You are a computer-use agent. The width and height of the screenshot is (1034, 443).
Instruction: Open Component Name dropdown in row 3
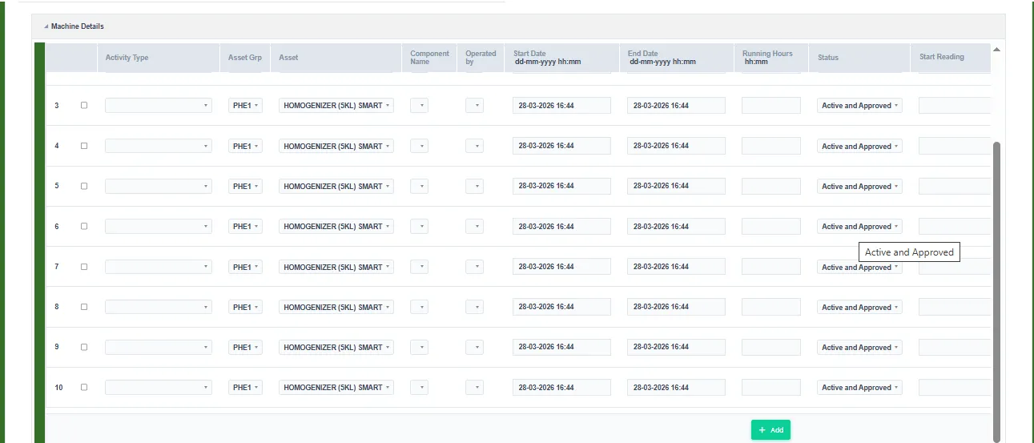419,105
